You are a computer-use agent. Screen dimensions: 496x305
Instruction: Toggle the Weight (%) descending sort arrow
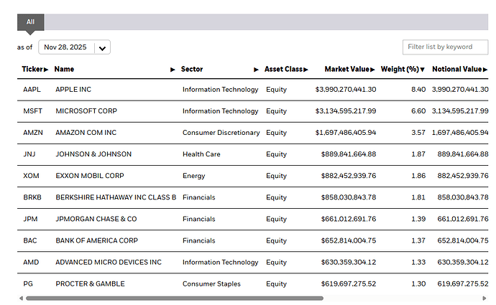coord(423,70)
